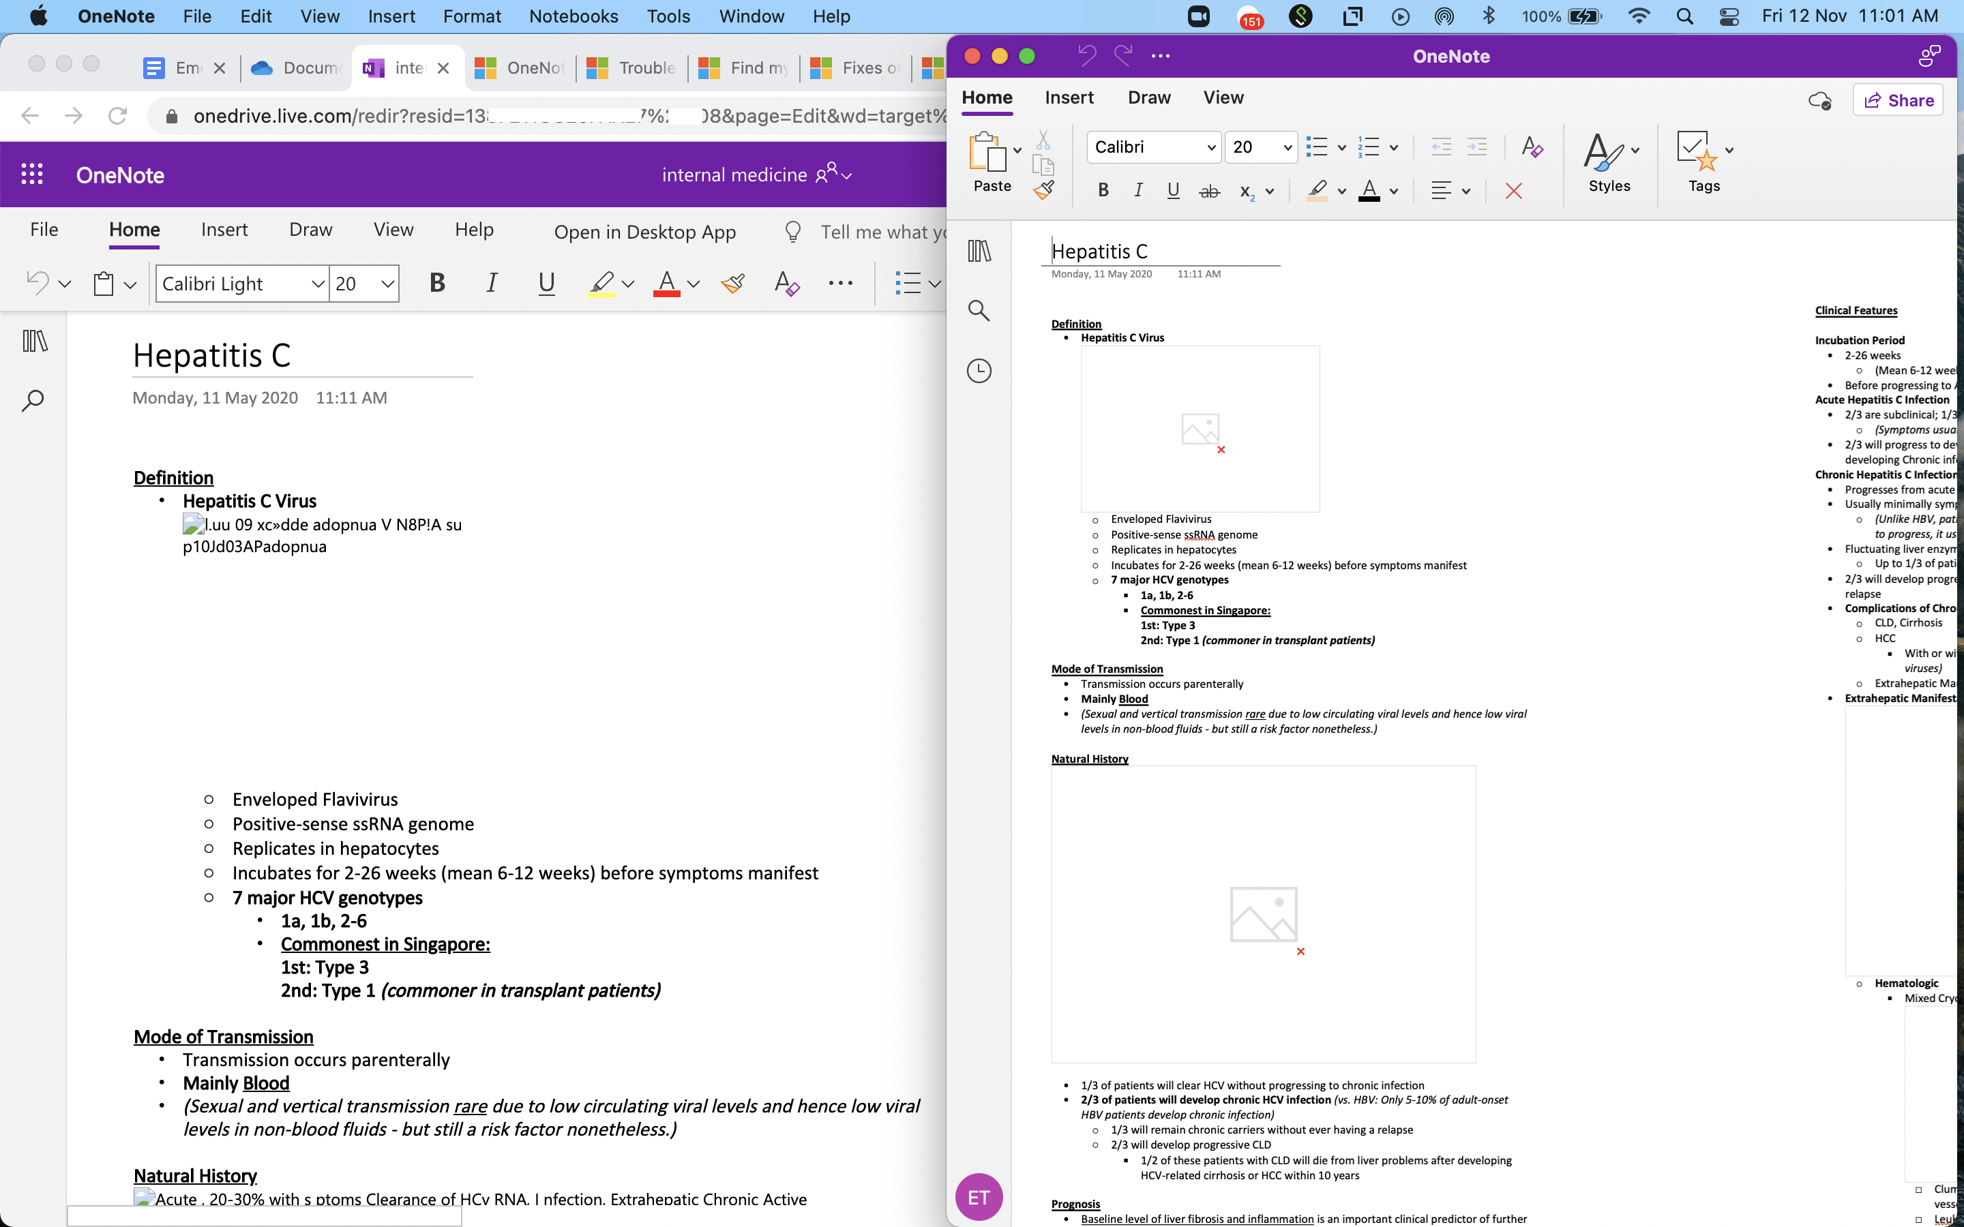Open Help tab in OneNote web

474,230
